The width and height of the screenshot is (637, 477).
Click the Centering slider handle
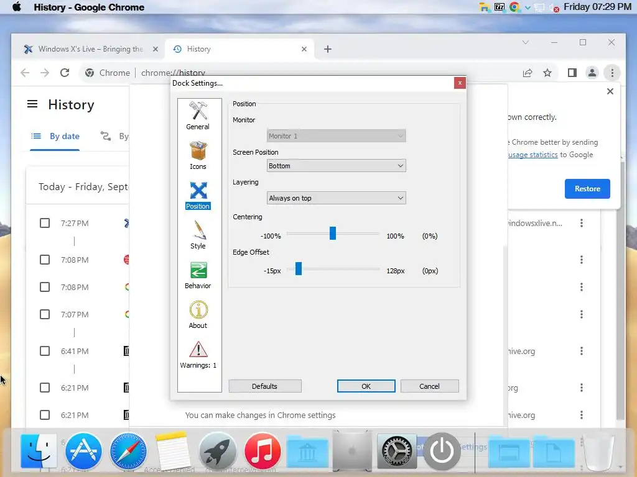333,234
